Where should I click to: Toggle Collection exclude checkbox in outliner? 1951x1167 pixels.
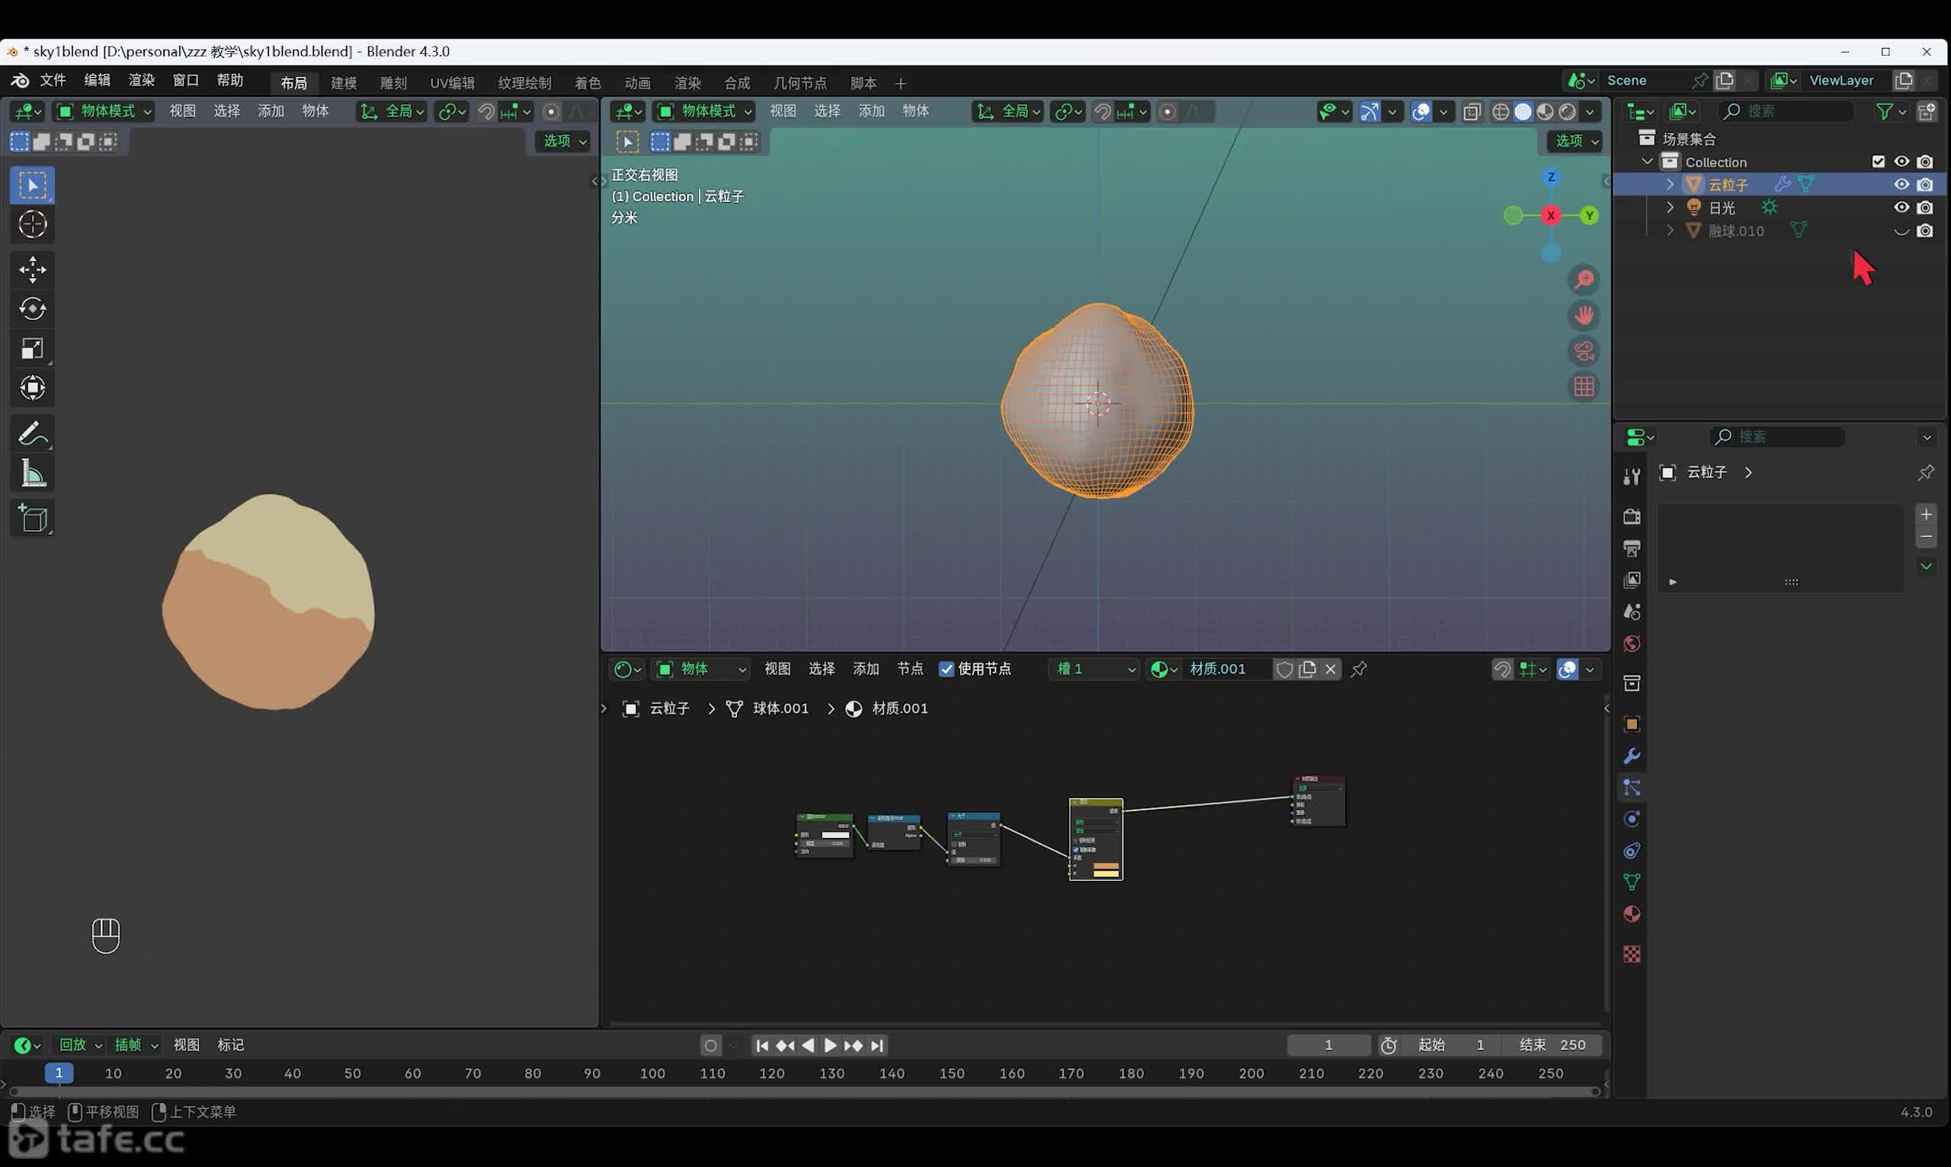[1878, 162]
